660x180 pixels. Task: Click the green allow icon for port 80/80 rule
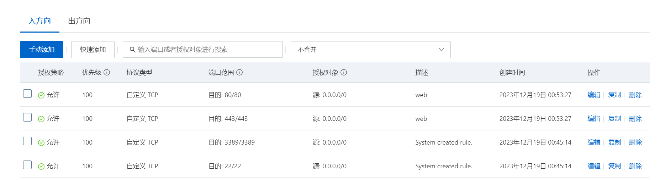click(x=41, y=95)
